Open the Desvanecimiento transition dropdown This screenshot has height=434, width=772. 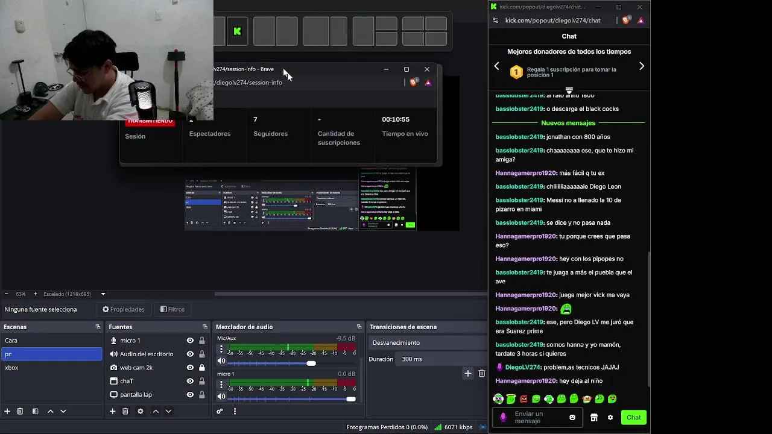[428, 342]
